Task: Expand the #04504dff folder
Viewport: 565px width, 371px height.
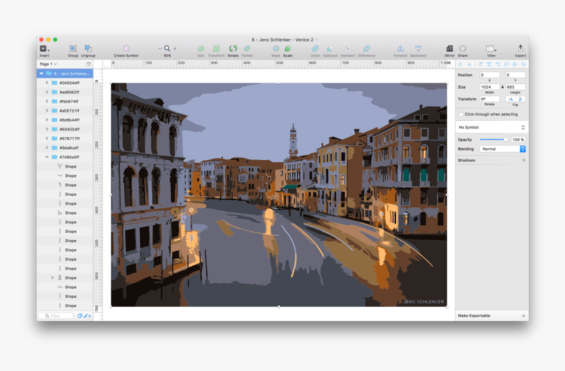Action: (x=47, y=83)
